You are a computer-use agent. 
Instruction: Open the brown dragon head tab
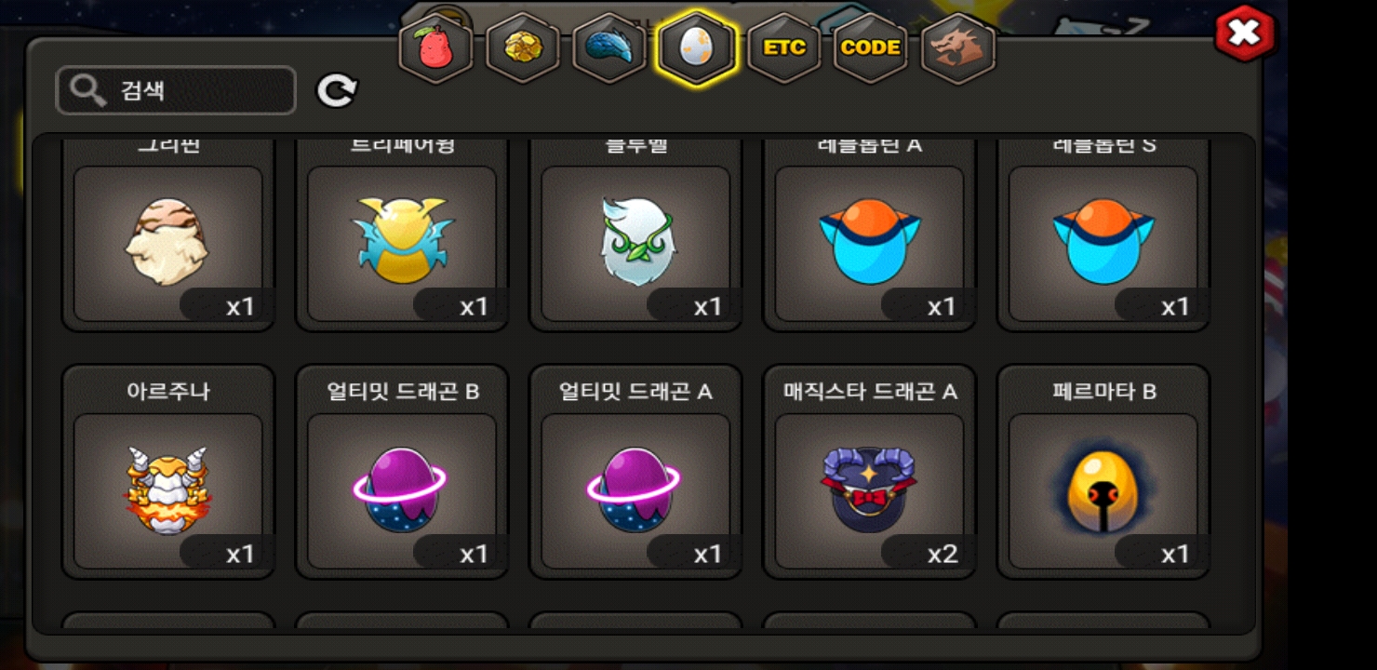[x=958, y=48]
